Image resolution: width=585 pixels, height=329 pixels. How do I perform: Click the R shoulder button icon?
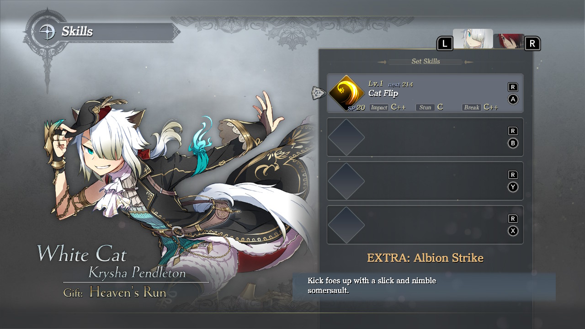click(x=532, y=44)
